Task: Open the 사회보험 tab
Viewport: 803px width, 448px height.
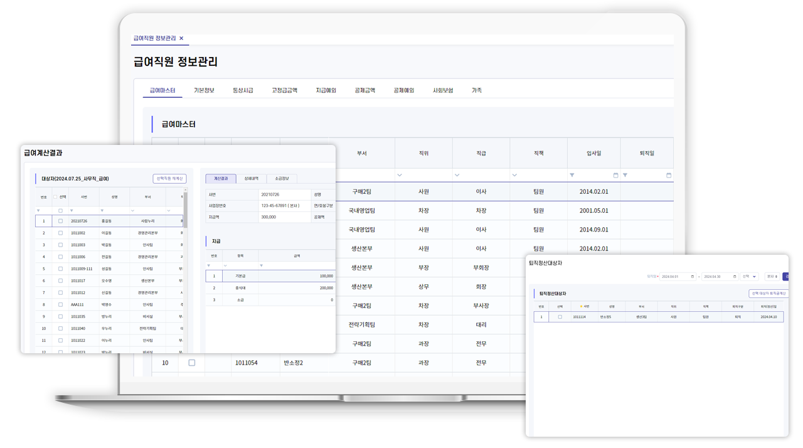Action: click(443, 90)
